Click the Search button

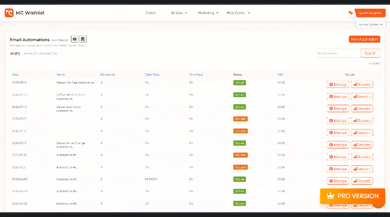(x=370, y=53)
